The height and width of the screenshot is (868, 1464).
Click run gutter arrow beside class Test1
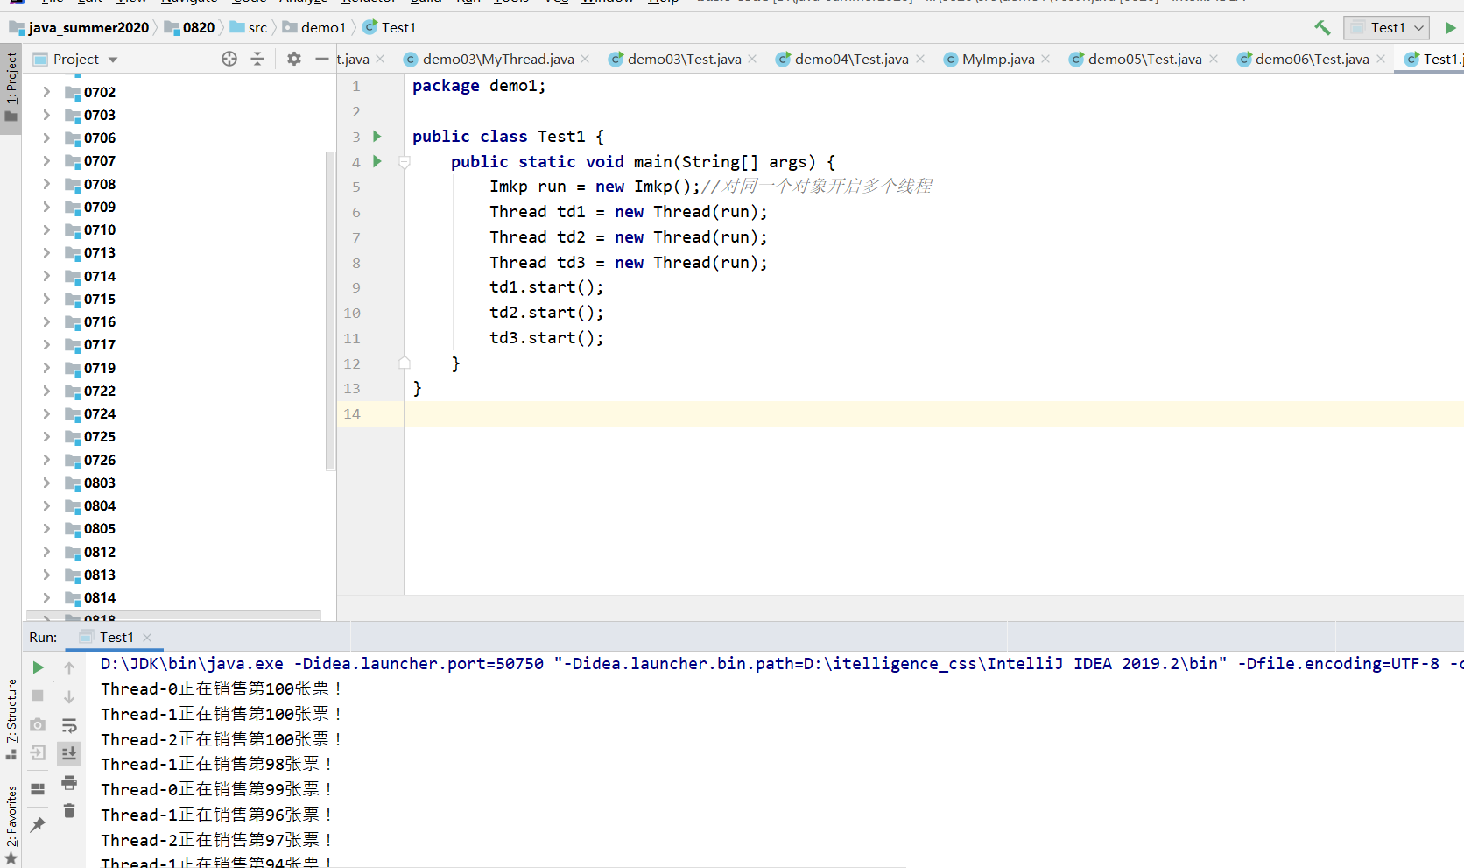coord(377,136)
